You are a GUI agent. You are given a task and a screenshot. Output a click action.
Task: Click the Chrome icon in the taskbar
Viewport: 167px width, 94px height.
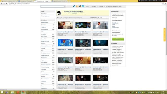coord(23,92)
